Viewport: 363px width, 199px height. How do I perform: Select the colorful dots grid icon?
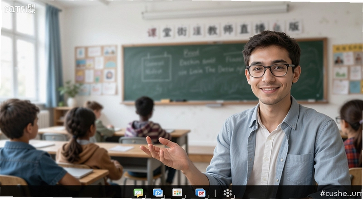click(x=177, y=192)
